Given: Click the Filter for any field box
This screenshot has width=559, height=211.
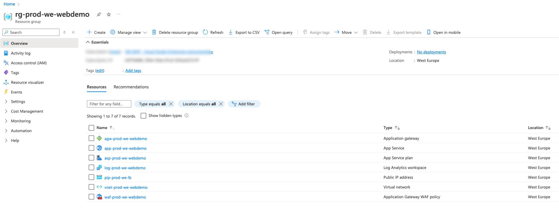Looking at the screenshot, I should tap(109, 104).
